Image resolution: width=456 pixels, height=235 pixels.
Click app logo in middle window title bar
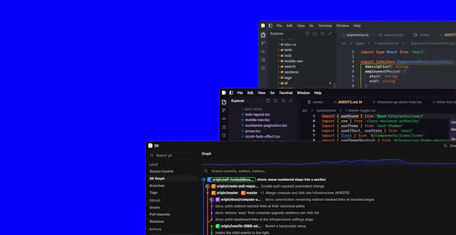click(x=223, y=93)
